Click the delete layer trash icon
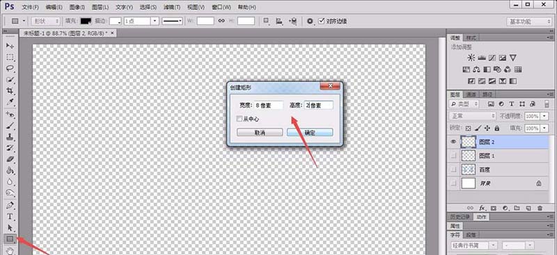Screen dimensions: 557x255 coord(540,208)
